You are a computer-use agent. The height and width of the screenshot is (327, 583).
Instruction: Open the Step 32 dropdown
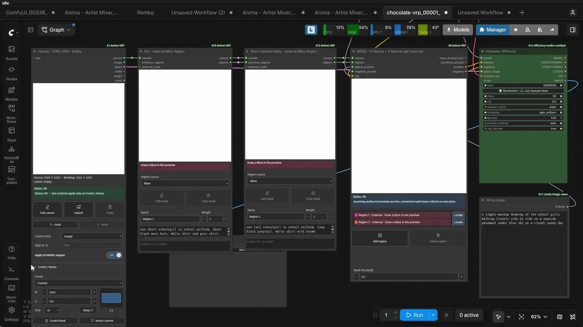point(52,310)
